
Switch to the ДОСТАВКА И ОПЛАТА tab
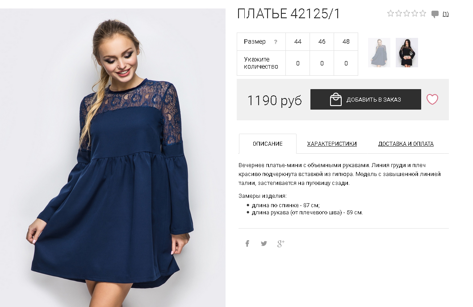(x=406, y=144)
